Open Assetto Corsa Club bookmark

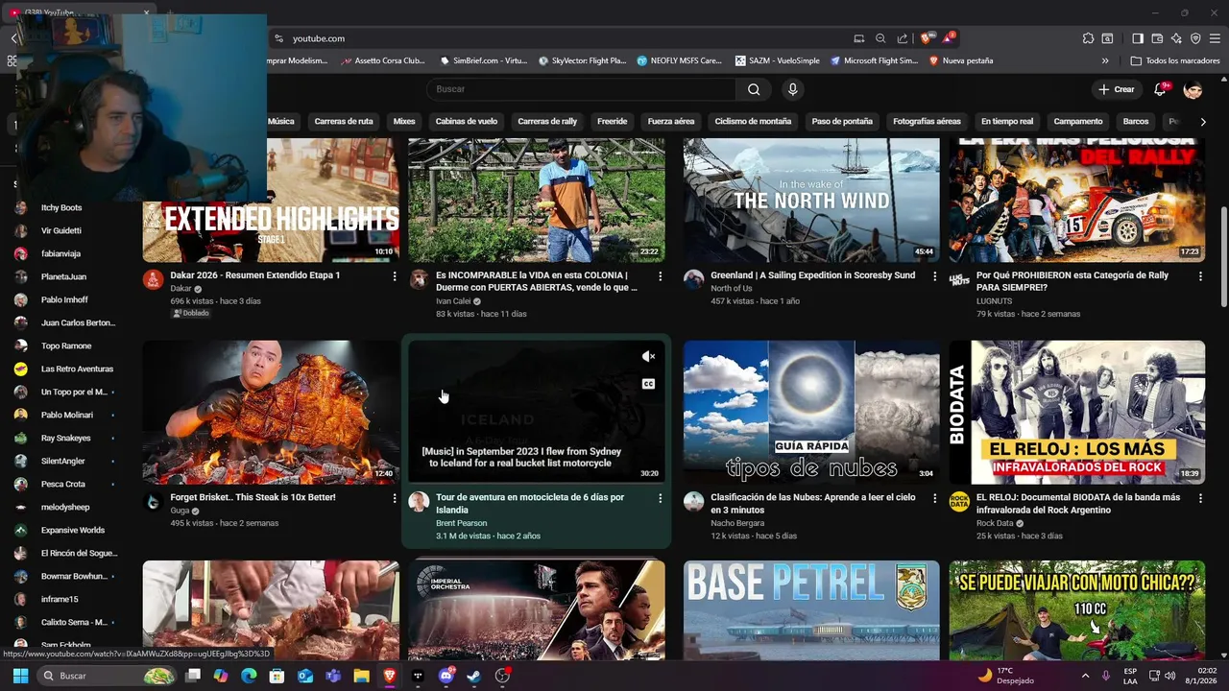[383, 60]
